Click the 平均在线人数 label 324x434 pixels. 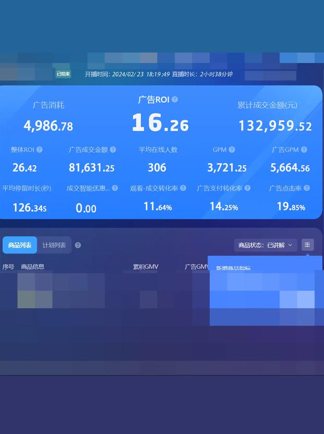(x=158, y=150)
